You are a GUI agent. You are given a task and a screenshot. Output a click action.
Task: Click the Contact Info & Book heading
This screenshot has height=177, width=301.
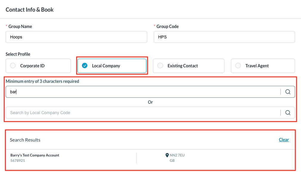pyautogui.click(x=30, y=10)
